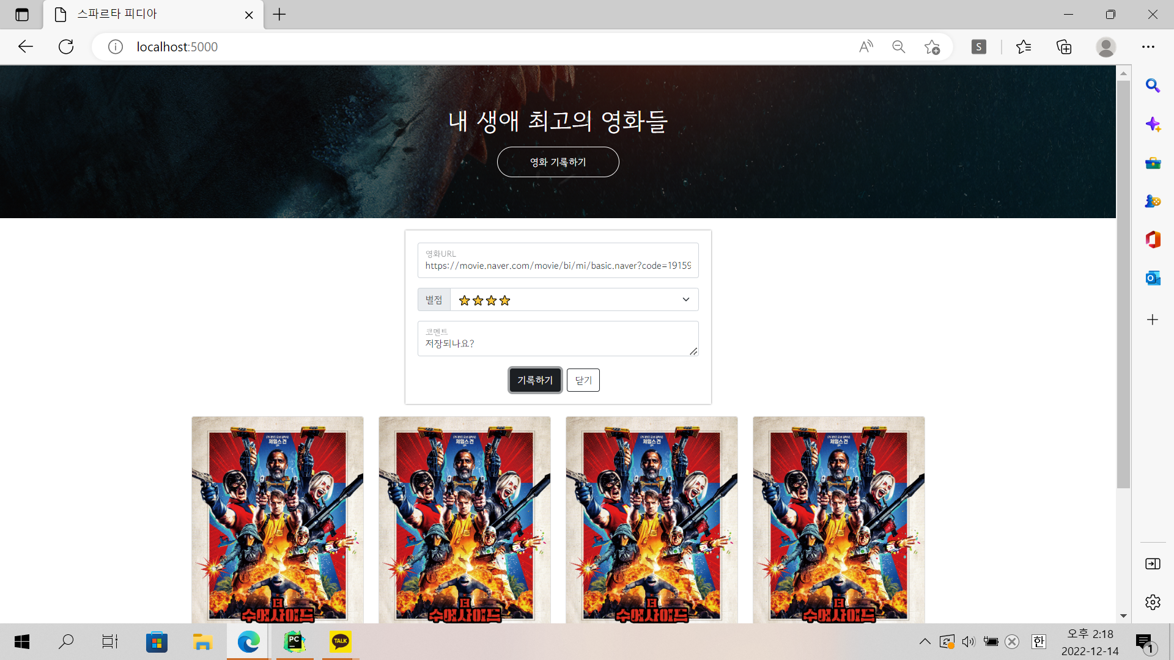Click the 영화 기록하기 button
The width and height of the screenshot is (1174, 660).
tap(558, 162)
